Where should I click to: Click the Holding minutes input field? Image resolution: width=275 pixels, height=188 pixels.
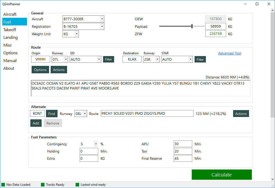click(x=89, y=151)
